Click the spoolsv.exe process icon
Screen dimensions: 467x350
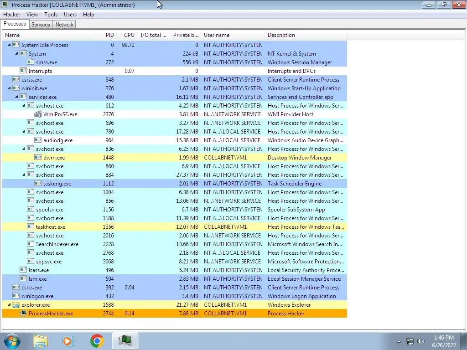(31, 209)
